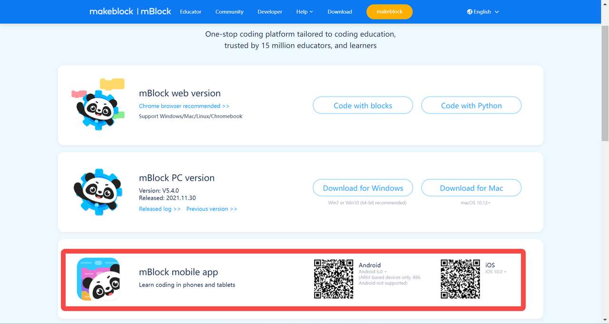Click Win7 or Win10 recommendation text
The width and height of the screenshot is (609, 324).
(367, 203)
